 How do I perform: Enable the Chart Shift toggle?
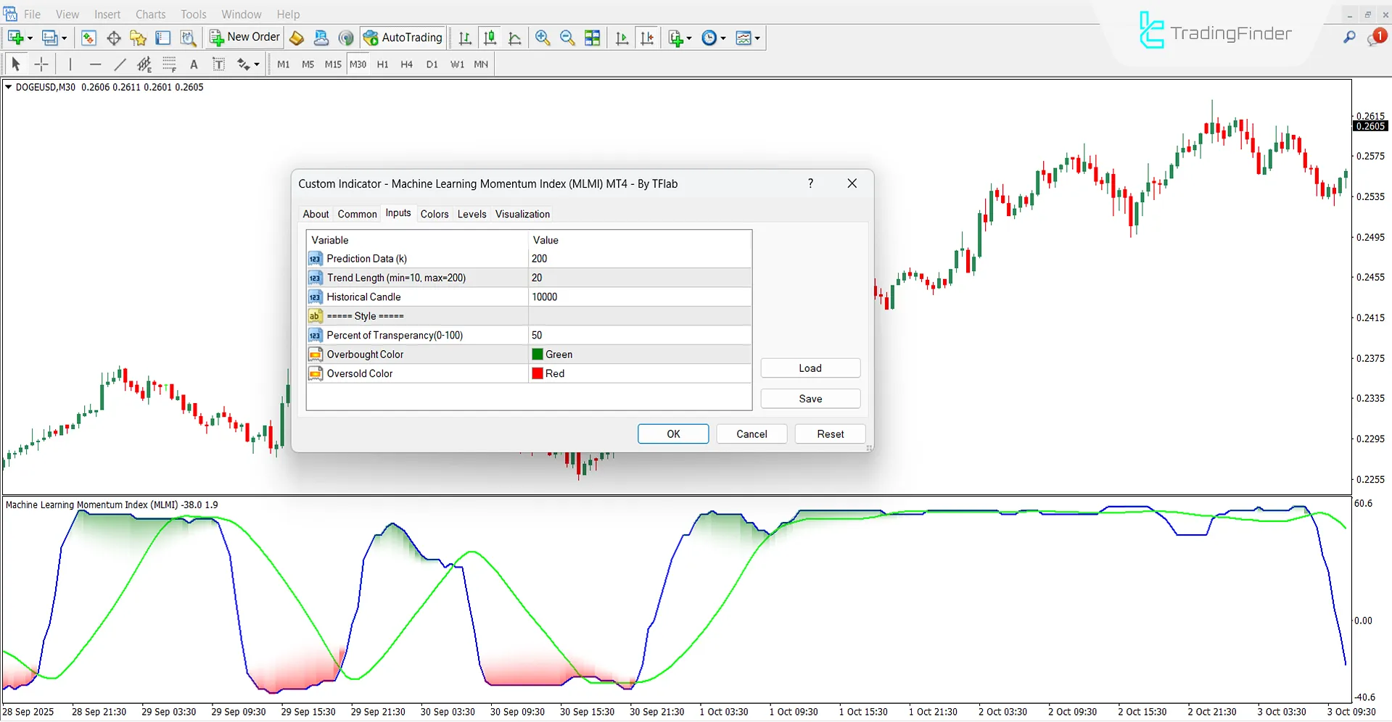647,38
